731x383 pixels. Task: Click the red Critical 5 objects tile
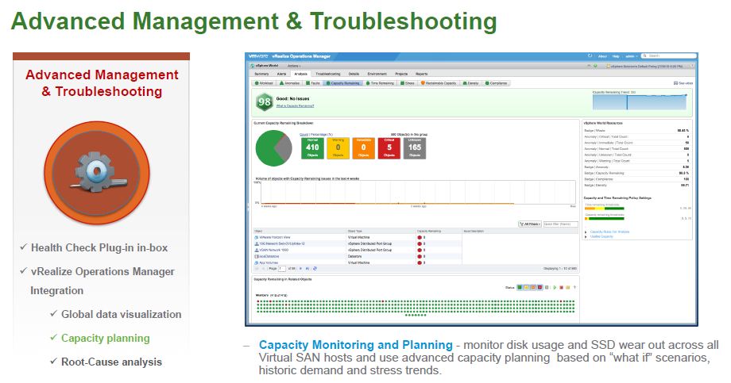(x=389, y=146)
